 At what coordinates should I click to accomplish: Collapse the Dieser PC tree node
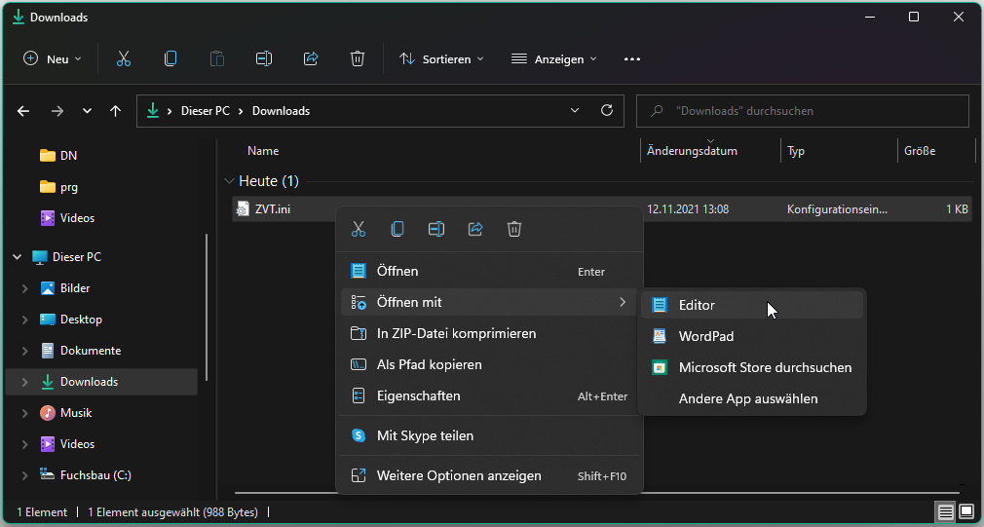click(17, 256)
